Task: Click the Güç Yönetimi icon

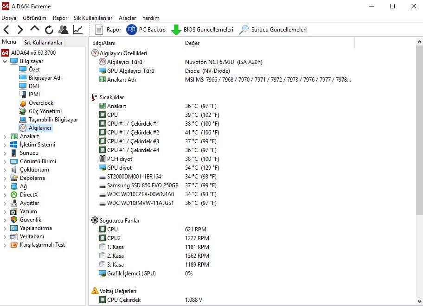Action: (23, 111)
